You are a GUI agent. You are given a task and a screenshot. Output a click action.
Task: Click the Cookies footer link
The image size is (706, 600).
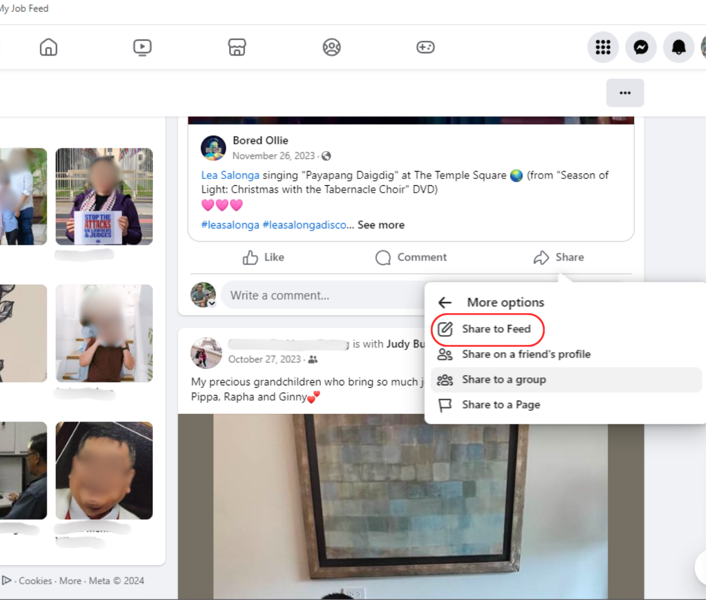pyautogui.click(x=35, y=581)
